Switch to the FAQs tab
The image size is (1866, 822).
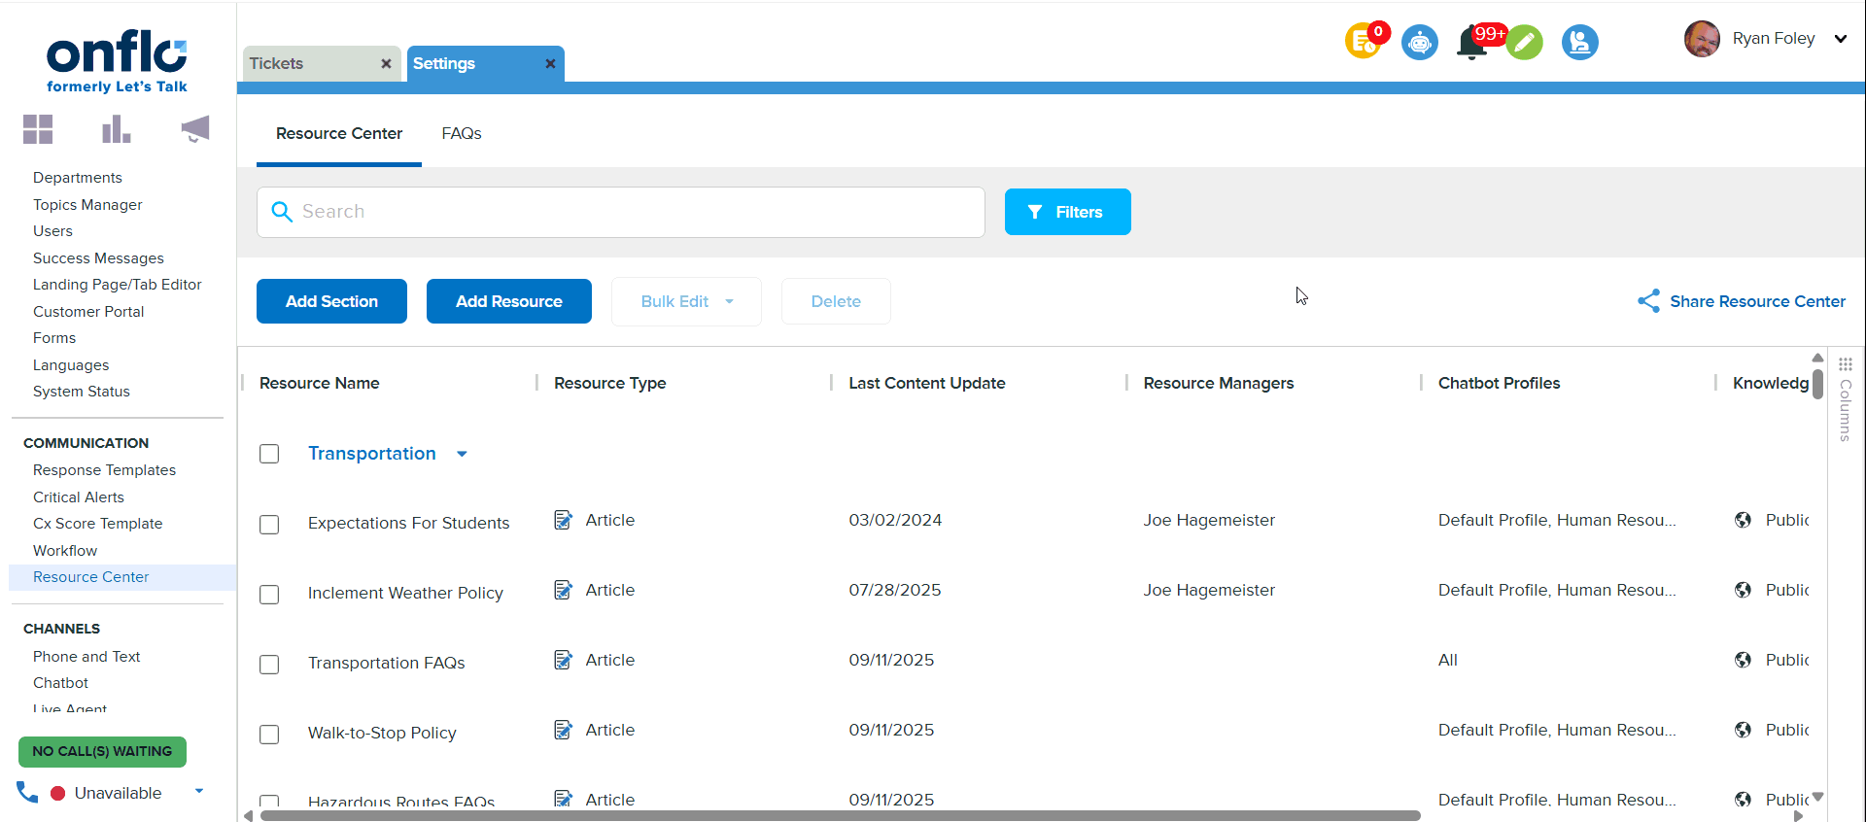point(462,134)
